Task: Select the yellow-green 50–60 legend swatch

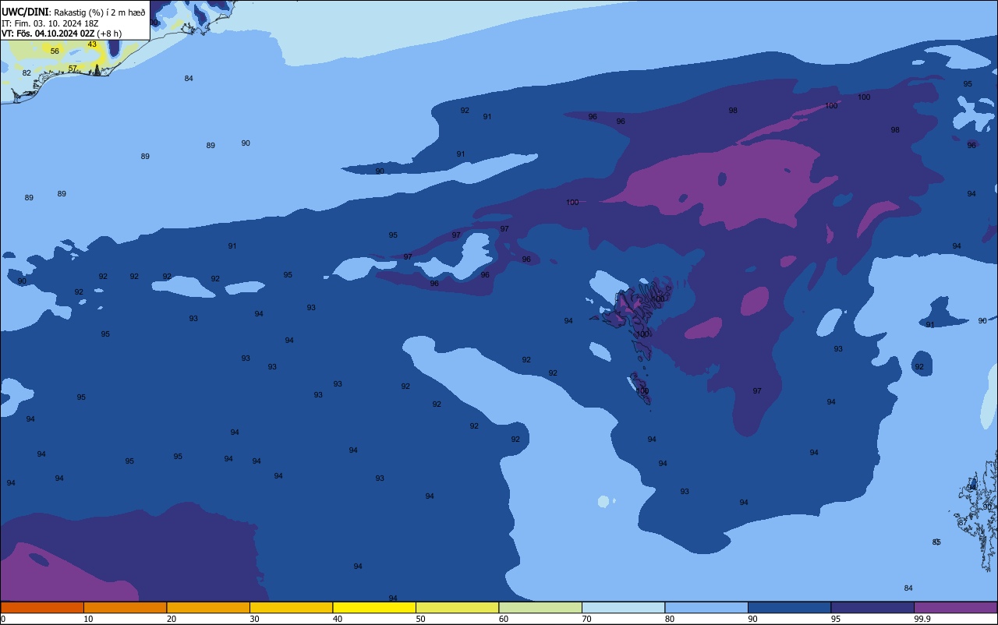Action: [457, 607]
